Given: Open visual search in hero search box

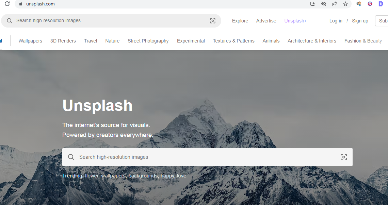Looking at the screenshot, I should [x=344, y=157].
